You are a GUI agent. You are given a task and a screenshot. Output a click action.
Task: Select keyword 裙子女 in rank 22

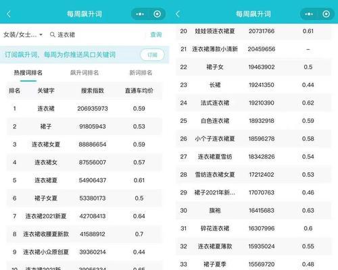(x=215, y=67)
